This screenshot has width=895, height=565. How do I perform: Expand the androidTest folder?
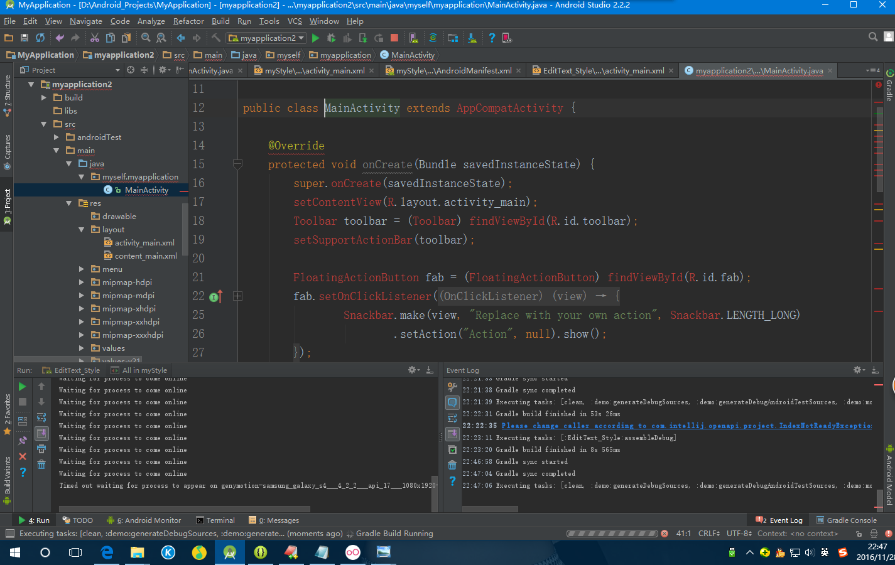(56, 137)
